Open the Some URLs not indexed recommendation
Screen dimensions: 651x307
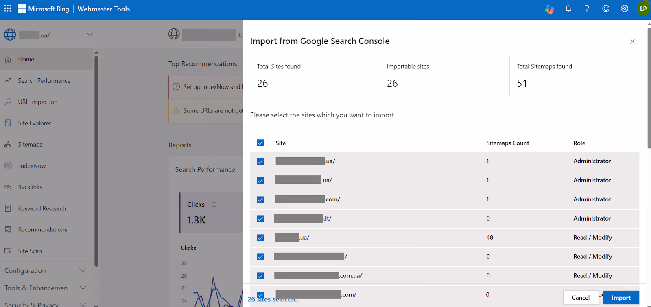coord(206,110)
